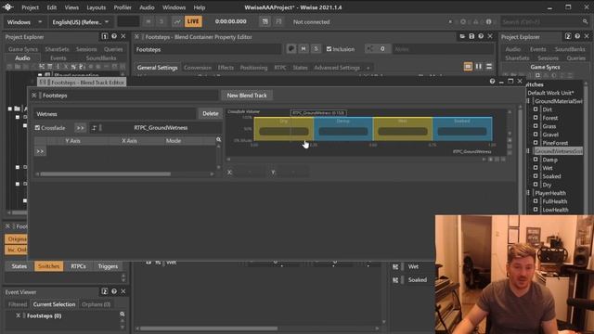Open the Switches tab in lower left panel
The height and width of the screenshot is (334, 594).
coord(49,266)
